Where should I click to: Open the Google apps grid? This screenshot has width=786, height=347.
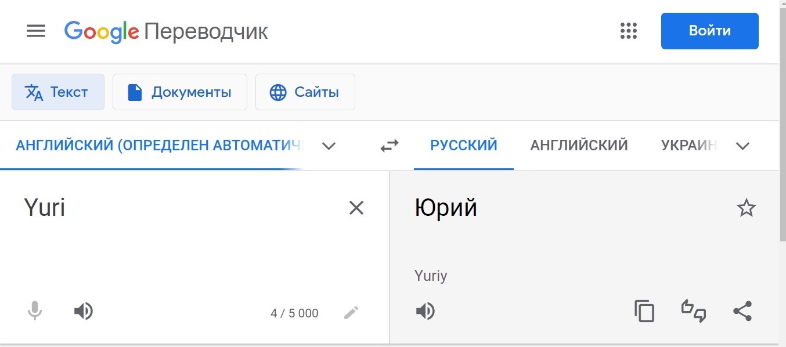coord(629,31)
